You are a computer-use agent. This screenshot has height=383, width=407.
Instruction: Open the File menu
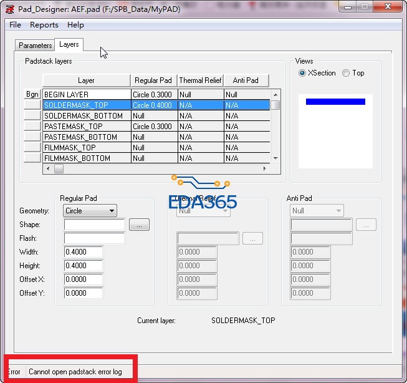[15, 25]
